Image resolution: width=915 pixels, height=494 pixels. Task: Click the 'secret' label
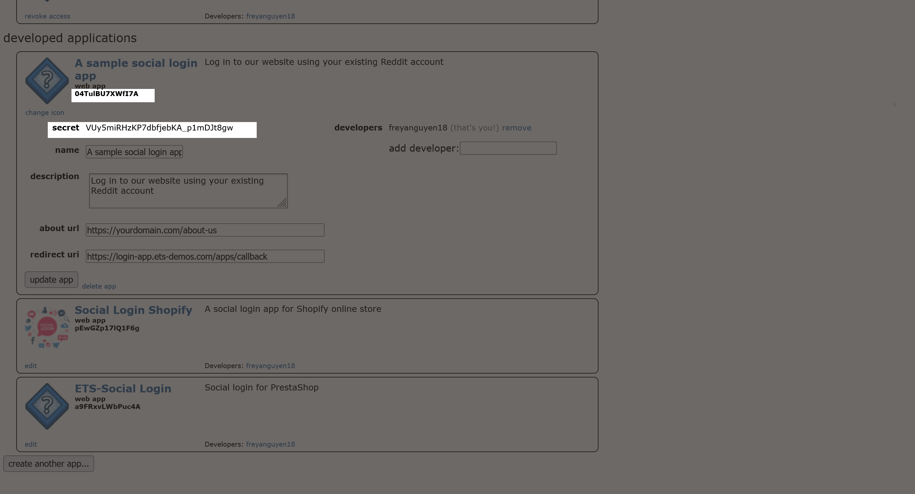pyautogui.click(x=66, y=128)
